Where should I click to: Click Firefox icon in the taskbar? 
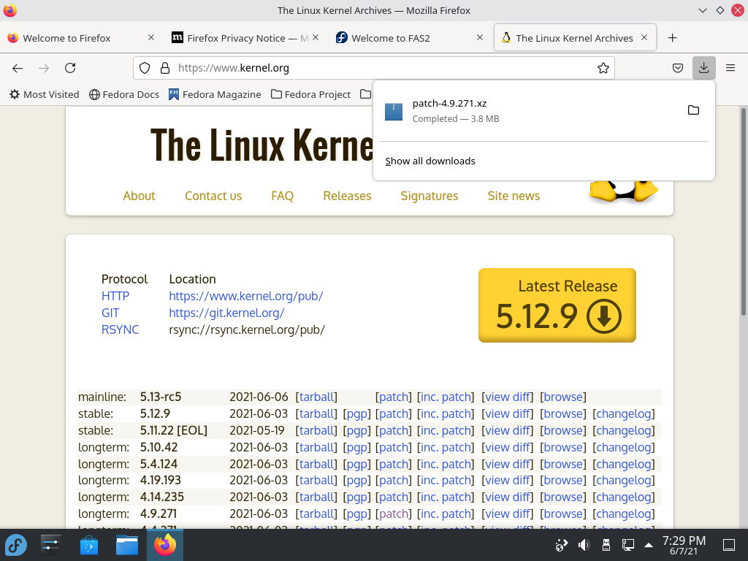point(165,545)
